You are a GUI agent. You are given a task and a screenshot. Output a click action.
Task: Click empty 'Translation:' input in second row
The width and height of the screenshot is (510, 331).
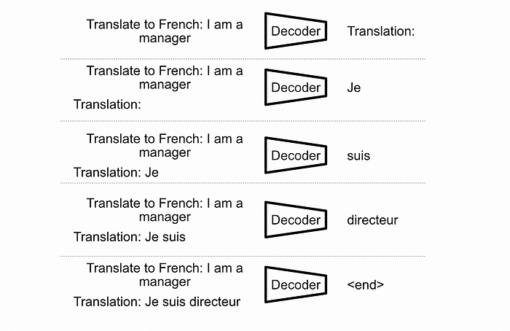tap(107, 105)
